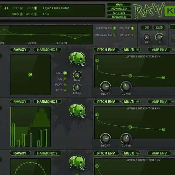Click the RAW graffiti logo
This screenshot has width=175, height=175.
149,11
